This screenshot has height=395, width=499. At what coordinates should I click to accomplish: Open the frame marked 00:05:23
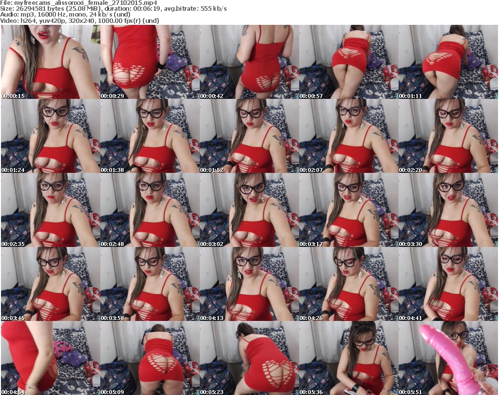pos(249,358)
